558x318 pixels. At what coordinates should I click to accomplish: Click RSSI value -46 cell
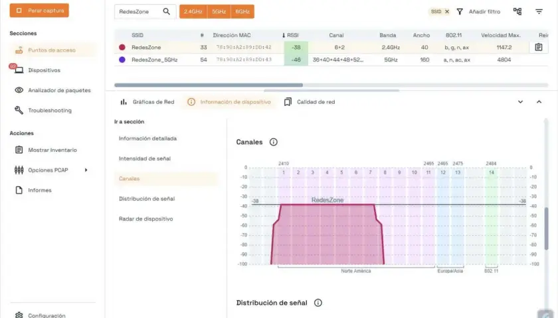coord(296,60)
